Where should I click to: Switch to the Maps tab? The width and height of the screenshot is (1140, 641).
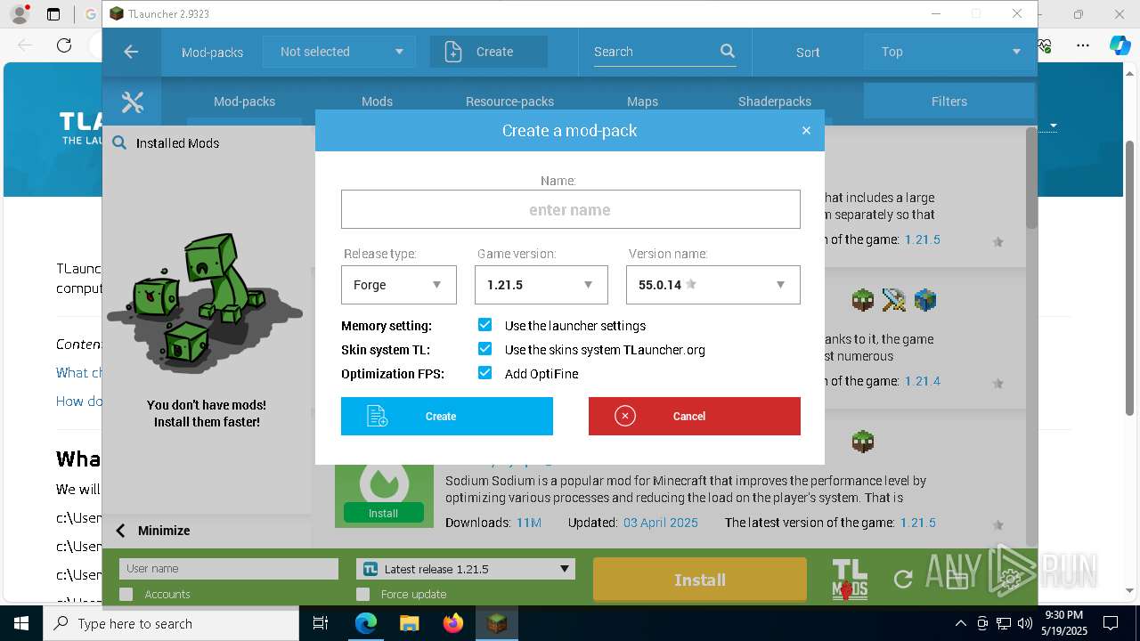pyautogui.click(x=642, y=101)
